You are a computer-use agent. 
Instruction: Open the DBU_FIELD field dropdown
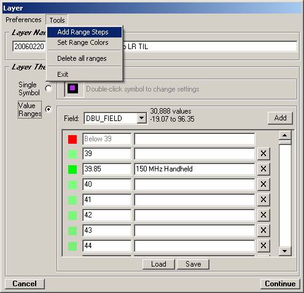pos(142,118)
